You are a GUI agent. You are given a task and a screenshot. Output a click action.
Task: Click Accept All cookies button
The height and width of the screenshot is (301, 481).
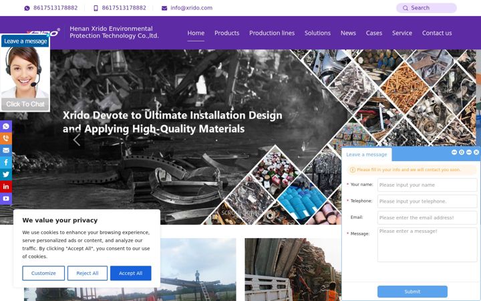[x=131, y=273]
